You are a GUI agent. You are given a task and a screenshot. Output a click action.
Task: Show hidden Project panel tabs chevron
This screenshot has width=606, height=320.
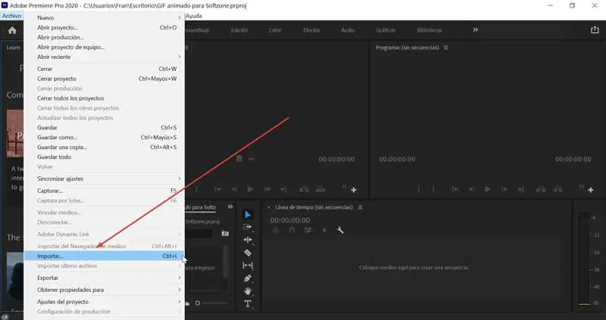230,207
